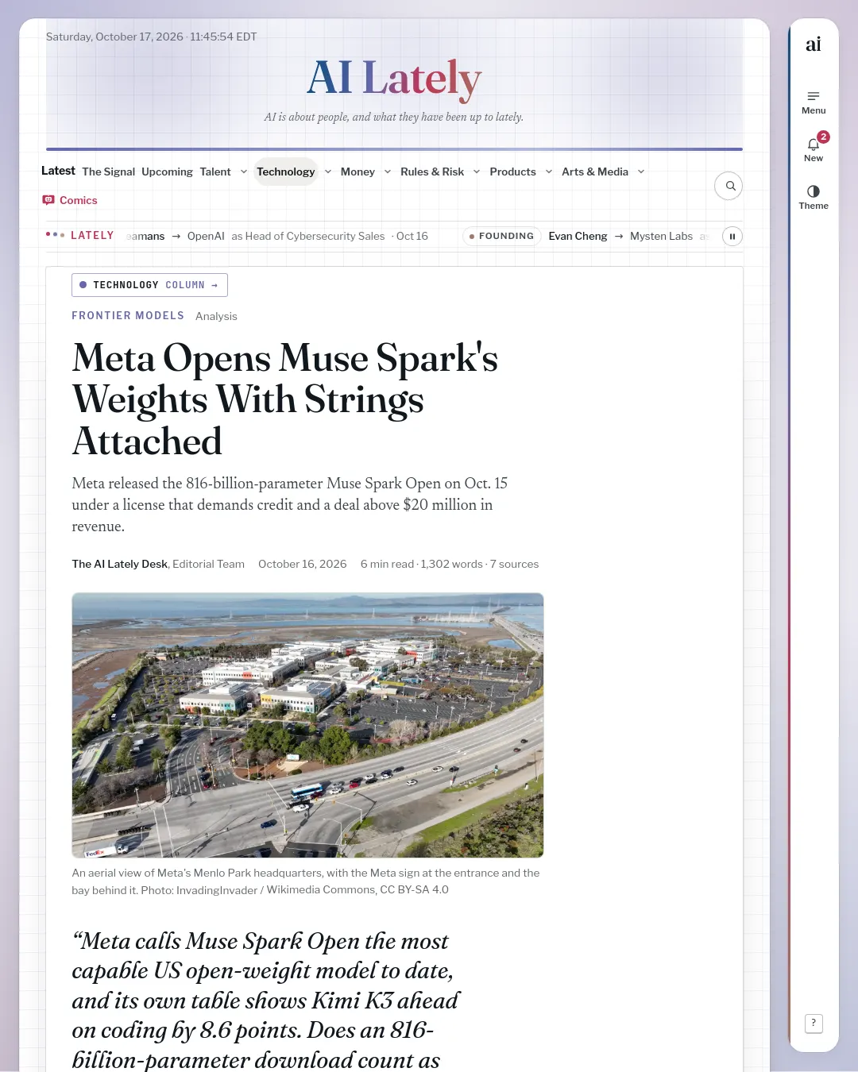This screenshot has height=1072, width=858.
Task: Click the article headline about Muse Spark
Action: 285,399
